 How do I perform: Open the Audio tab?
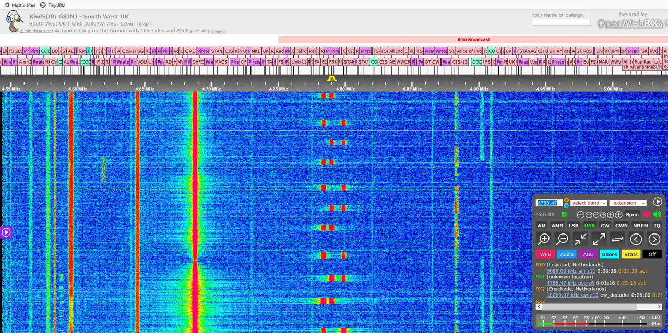tap(567, 254)
